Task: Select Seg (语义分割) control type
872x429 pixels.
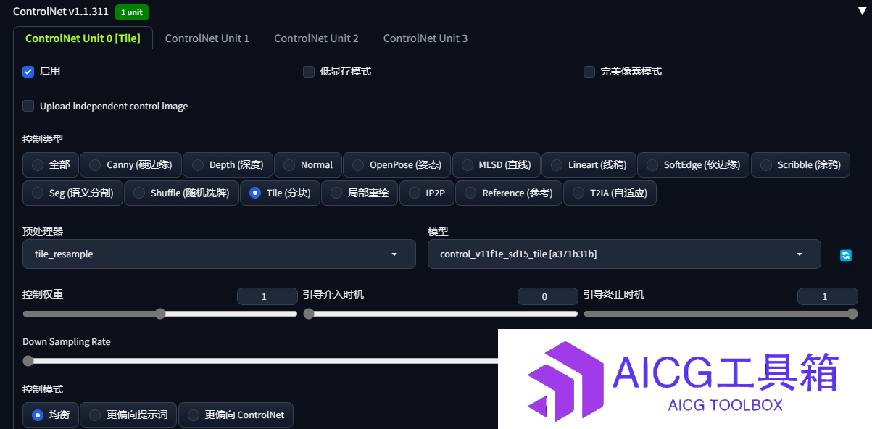Action: tap(72, 193)
